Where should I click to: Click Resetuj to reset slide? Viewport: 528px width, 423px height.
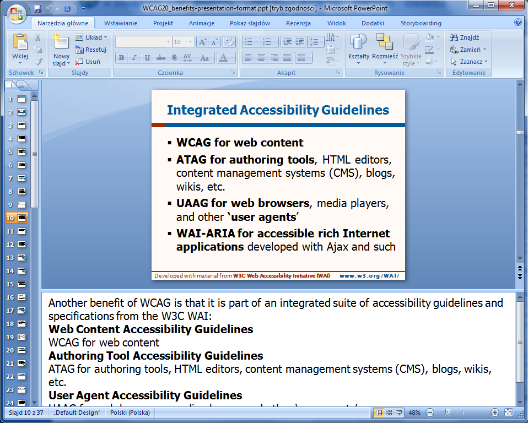pyautogui.click(x=91, y=50)
